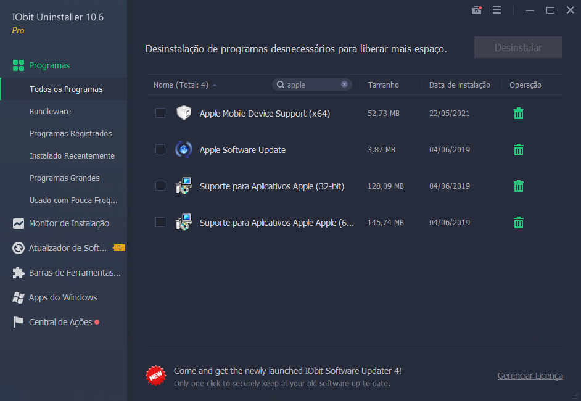Click into the apple search field
This screenshot has width=581, height=401.
(312, 85)
